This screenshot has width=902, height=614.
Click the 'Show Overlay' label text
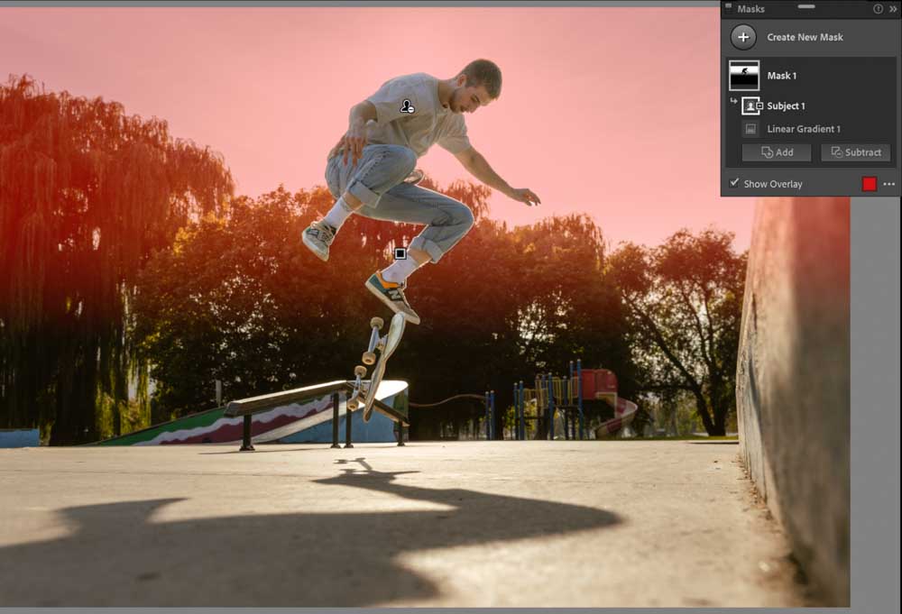tap(773, 184)
